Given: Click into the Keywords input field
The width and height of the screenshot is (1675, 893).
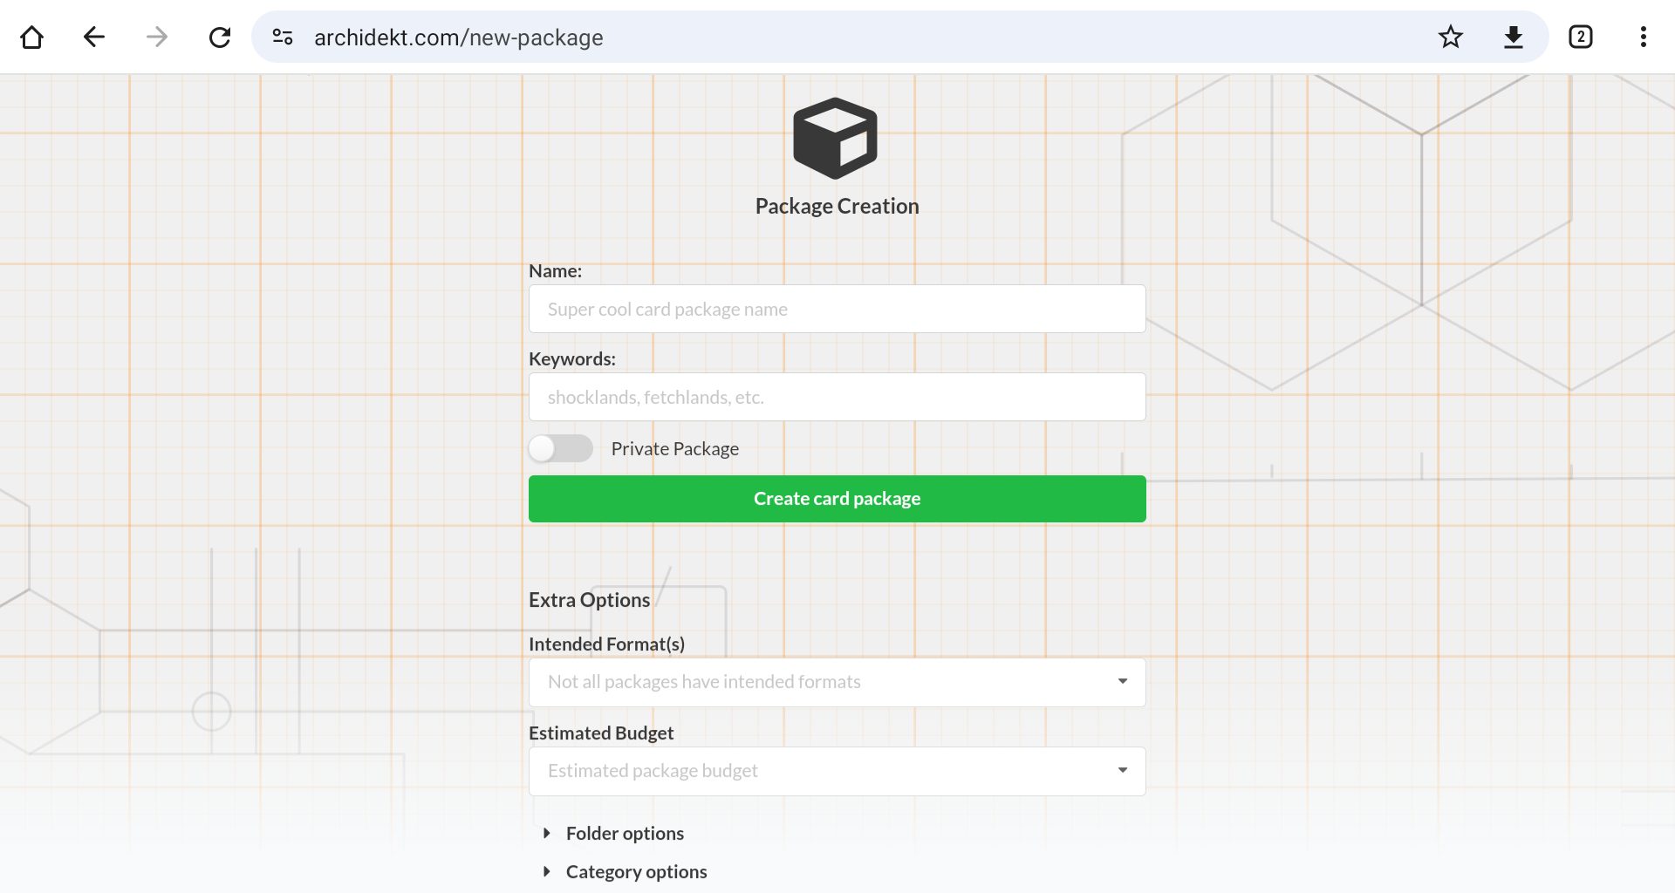Looking at the screenshot, I should click(x=837, y=397).
